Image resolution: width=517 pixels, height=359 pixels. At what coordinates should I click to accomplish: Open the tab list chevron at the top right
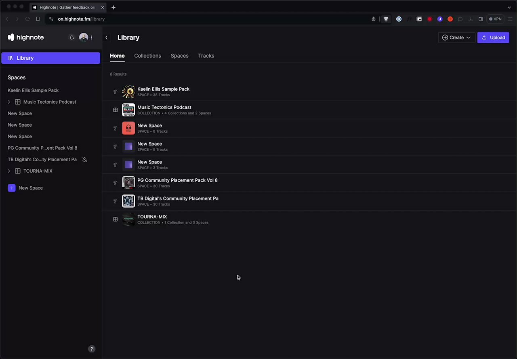509,7
